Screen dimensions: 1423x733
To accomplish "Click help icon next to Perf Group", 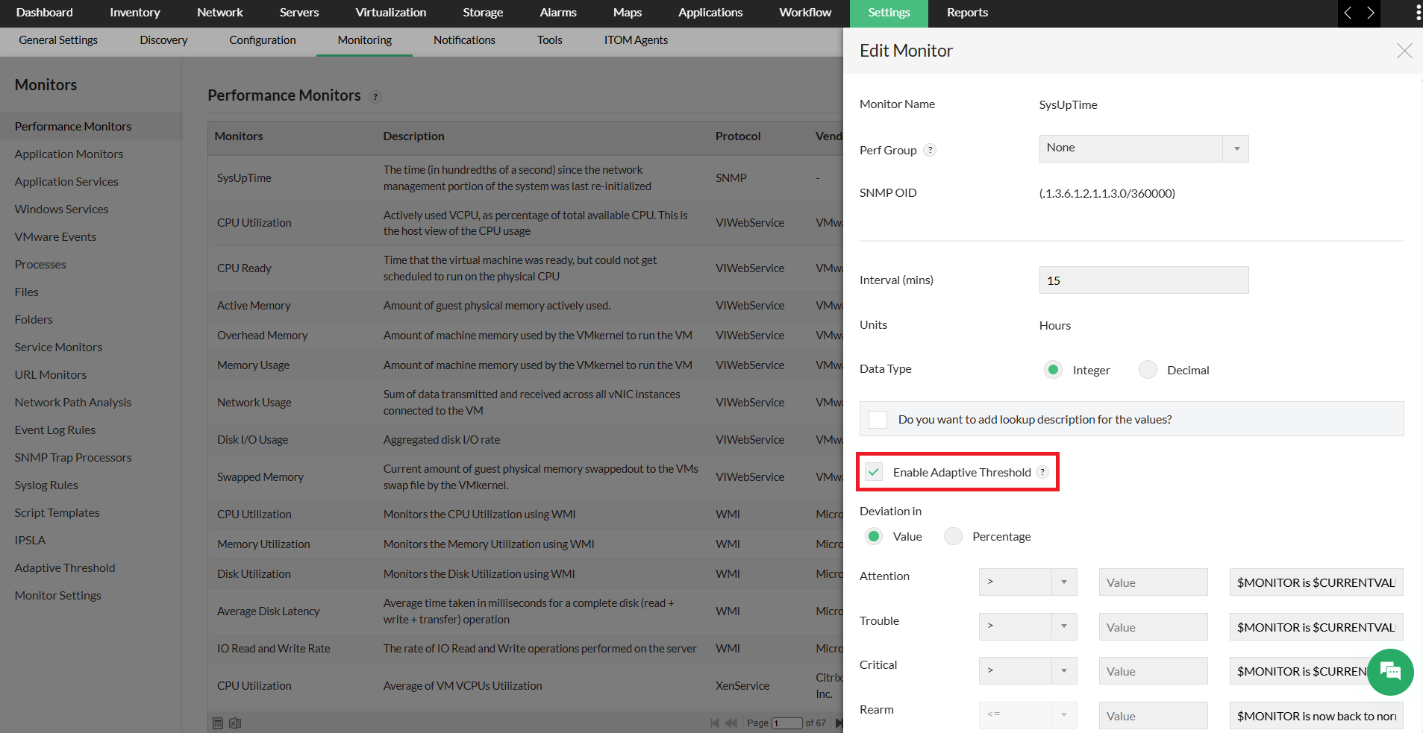I will 930,150.
